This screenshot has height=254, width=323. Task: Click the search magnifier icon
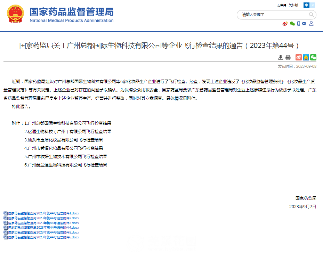click(311, 15)
